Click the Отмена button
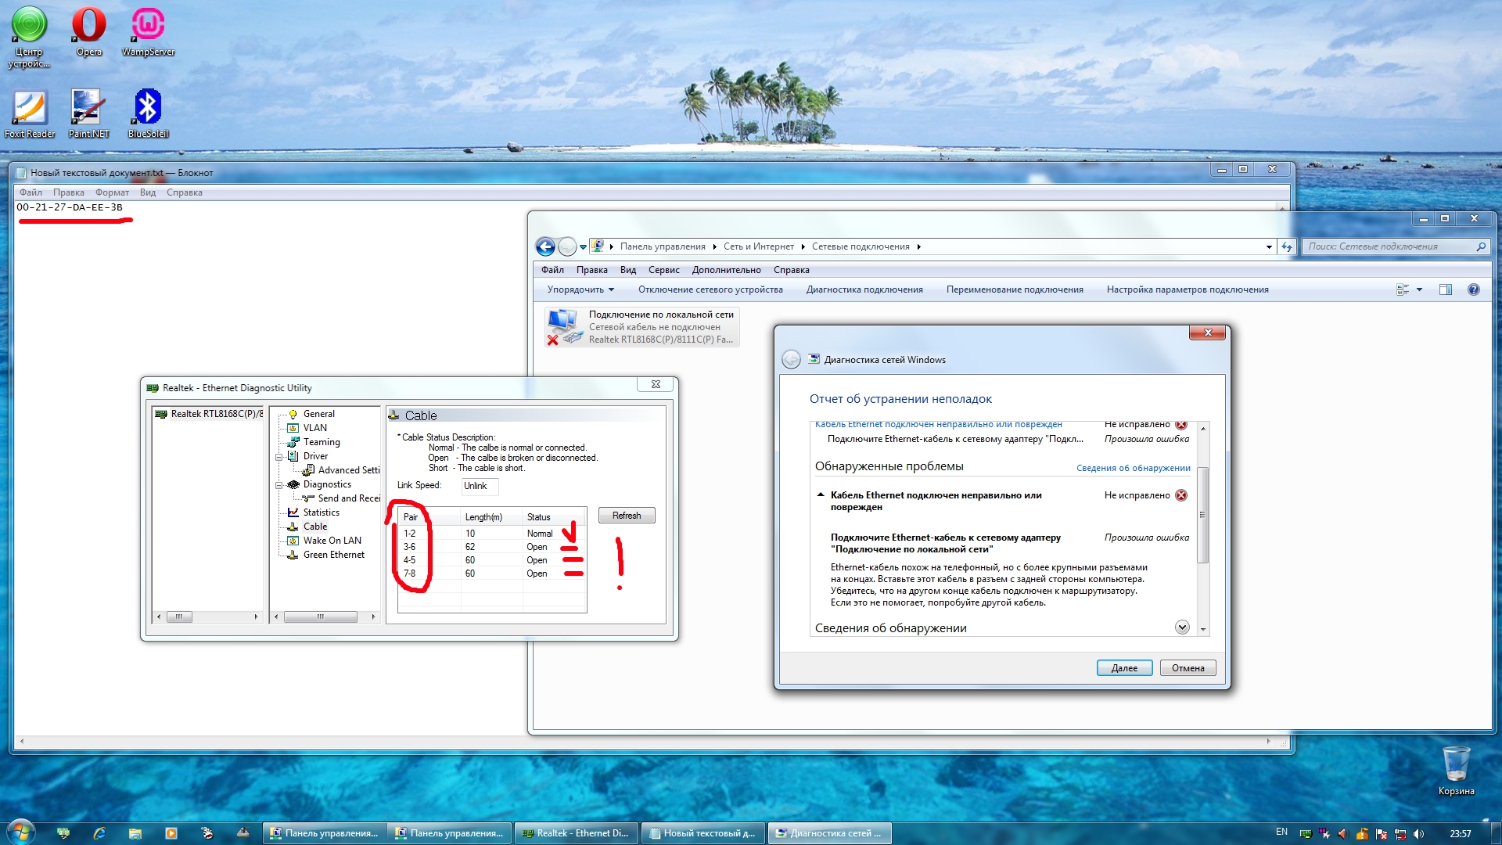 [1188, 668]
